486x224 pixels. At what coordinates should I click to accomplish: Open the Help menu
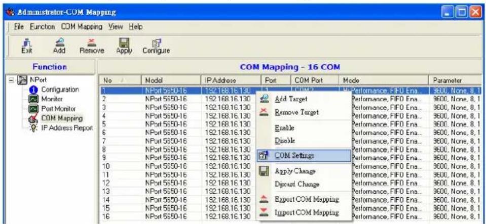136,27
